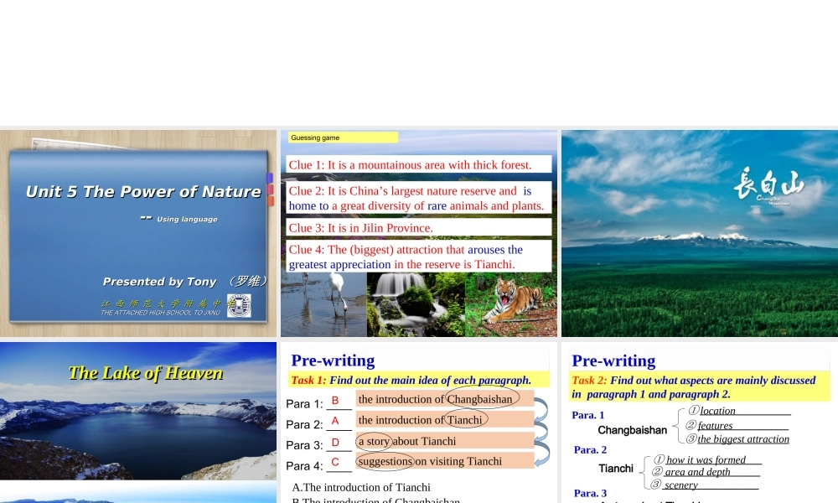Click the white crane photo

pyautogui.click(x=323, y=303)
